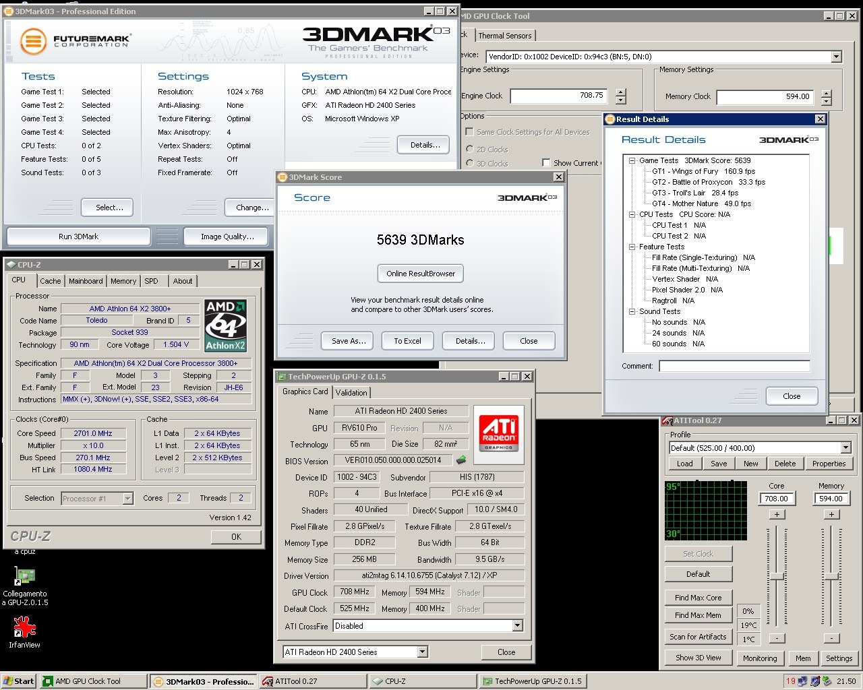Click the Online ResultBrowser button
The height and width of the screenshot is (690, 863).
421,274
